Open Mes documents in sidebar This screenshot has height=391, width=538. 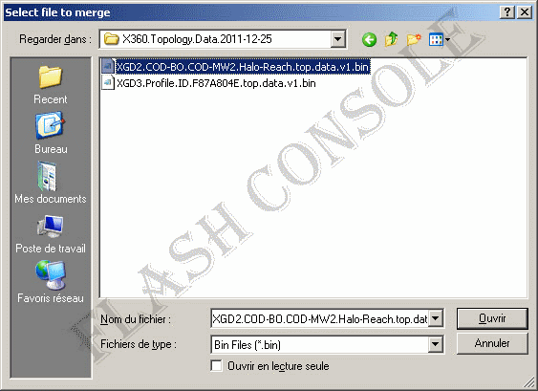(51, 183)
